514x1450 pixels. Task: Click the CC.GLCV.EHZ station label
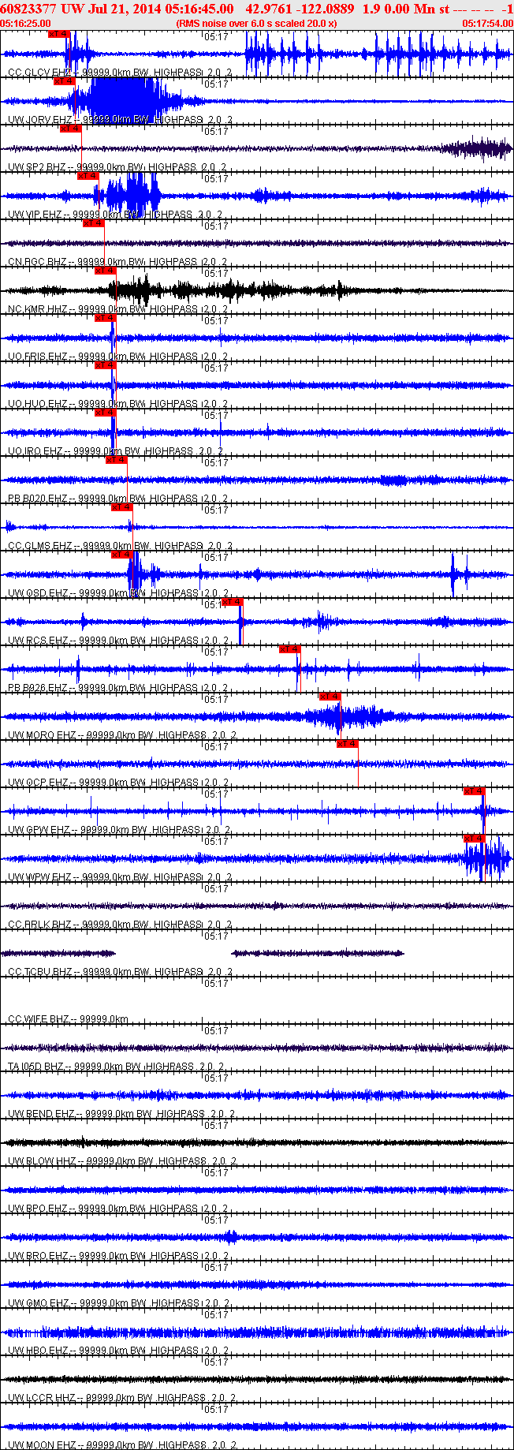[39, 73]
